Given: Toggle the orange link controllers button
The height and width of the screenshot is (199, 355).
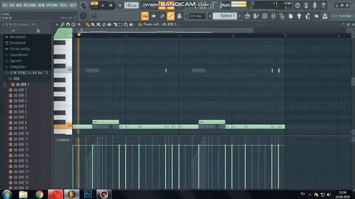Looking at the screenshot, I should pos(170,16).
